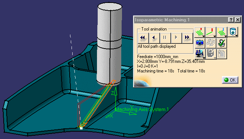Close the Isoparametric Machining.1 dialog
Screen dimensions: 244x139
coord(238,20)
